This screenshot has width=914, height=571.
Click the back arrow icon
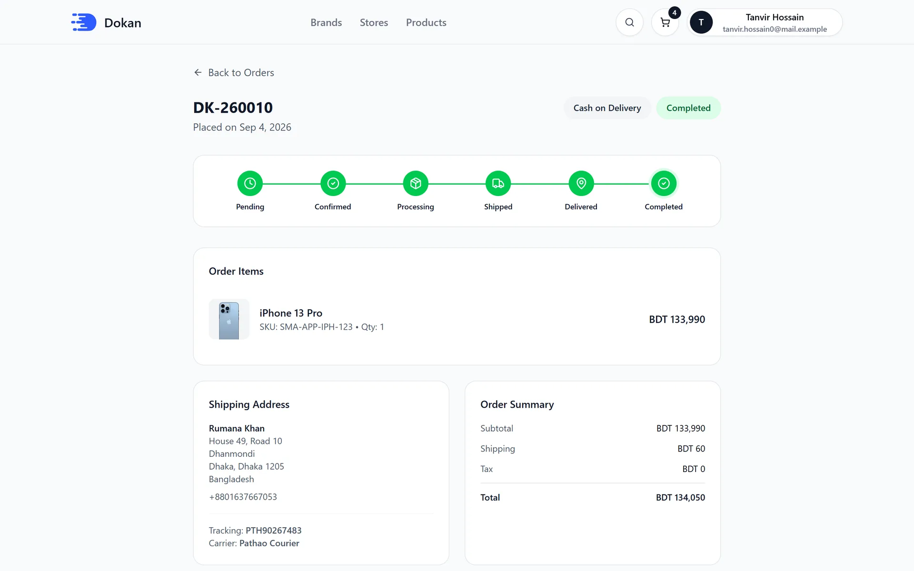click(198, 72)
